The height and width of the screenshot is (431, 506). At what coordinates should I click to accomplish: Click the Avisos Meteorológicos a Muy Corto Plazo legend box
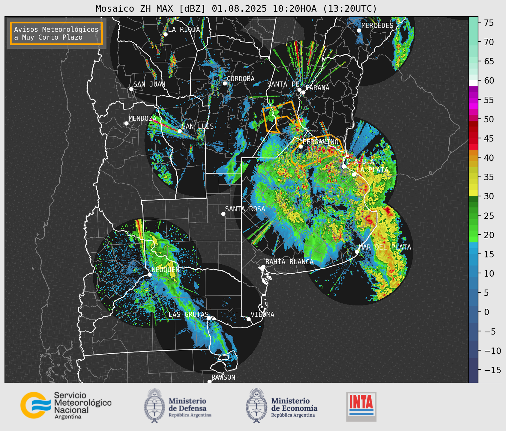click(56, 33)
